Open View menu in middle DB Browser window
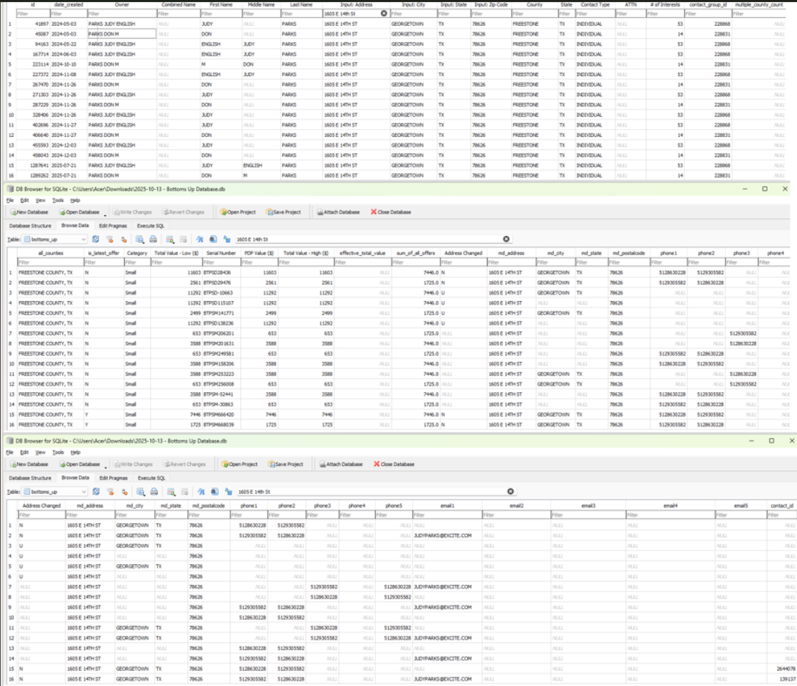 click(x=40, y=201)
